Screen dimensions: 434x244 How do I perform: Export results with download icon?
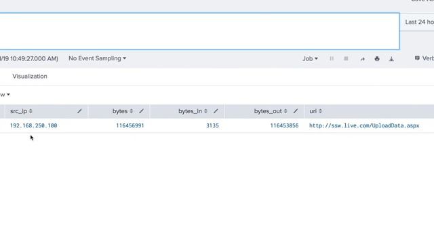coord(391,59)
